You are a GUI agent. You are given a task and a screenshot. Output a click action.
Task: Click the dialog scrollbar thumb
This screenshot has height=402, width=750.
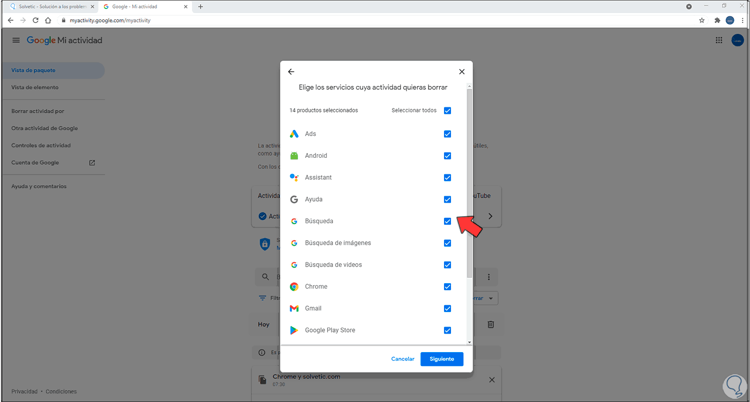click(x=469, y=183)
